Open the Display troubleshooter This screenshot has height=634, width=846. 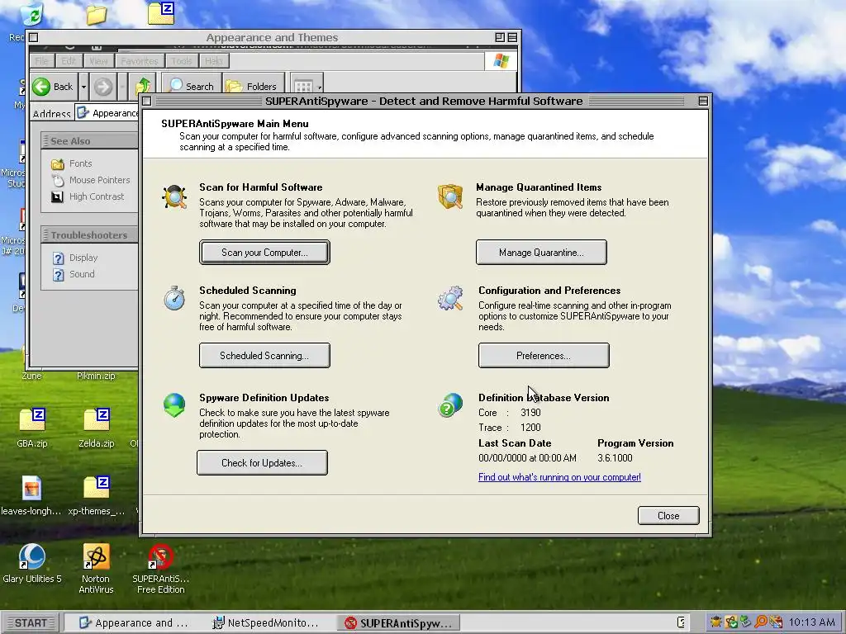pyautogui.click(x=83, y=258)
